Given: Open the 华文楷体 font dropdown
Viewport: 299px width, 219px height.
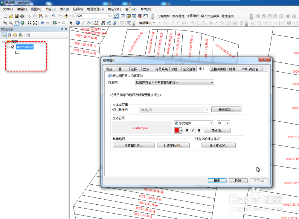Looking at the screenshot, I should click(x=212, y=123).
